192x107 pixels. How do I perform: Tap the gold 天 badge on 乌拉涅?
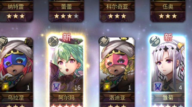[5, 87]
